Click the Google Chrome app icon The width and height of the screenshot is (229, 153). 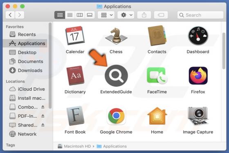[116, 116]
